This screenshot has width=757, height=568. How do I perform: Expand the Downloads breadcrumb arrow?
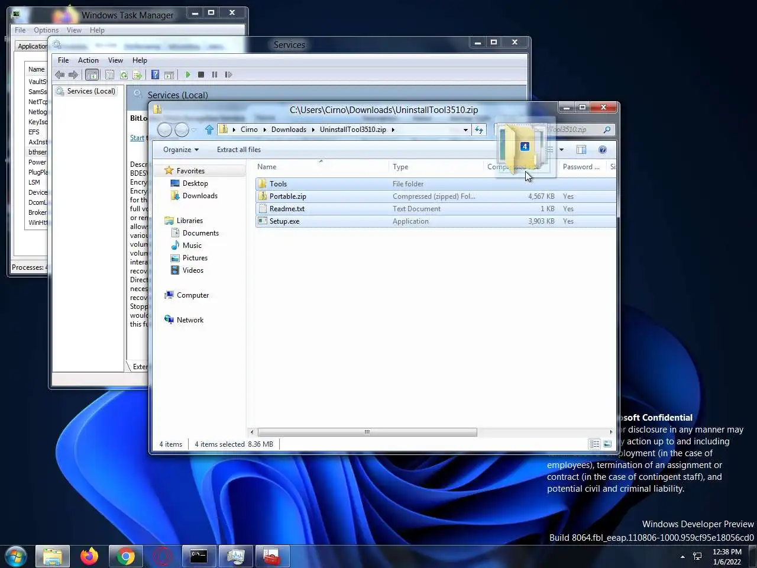point(313,130)
